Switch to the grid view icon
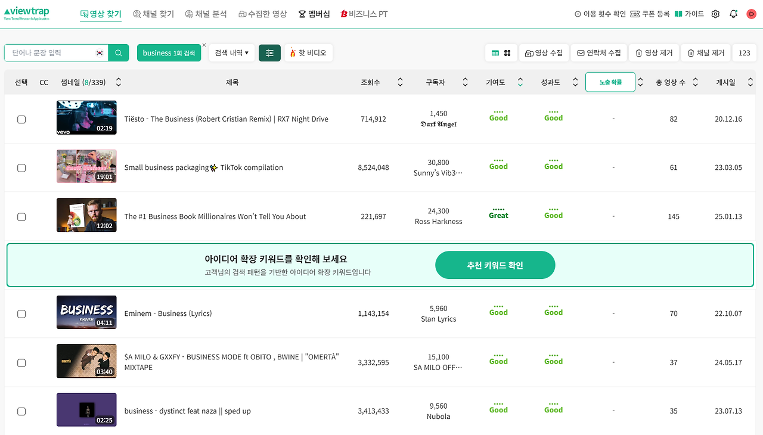 point(507,53)
